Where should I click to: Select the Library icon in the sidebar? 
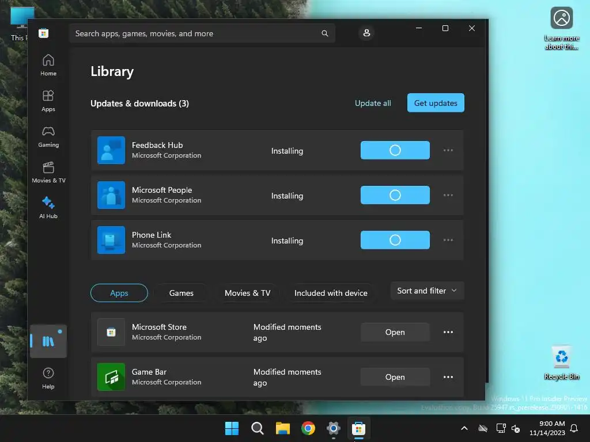click(48, 341)
